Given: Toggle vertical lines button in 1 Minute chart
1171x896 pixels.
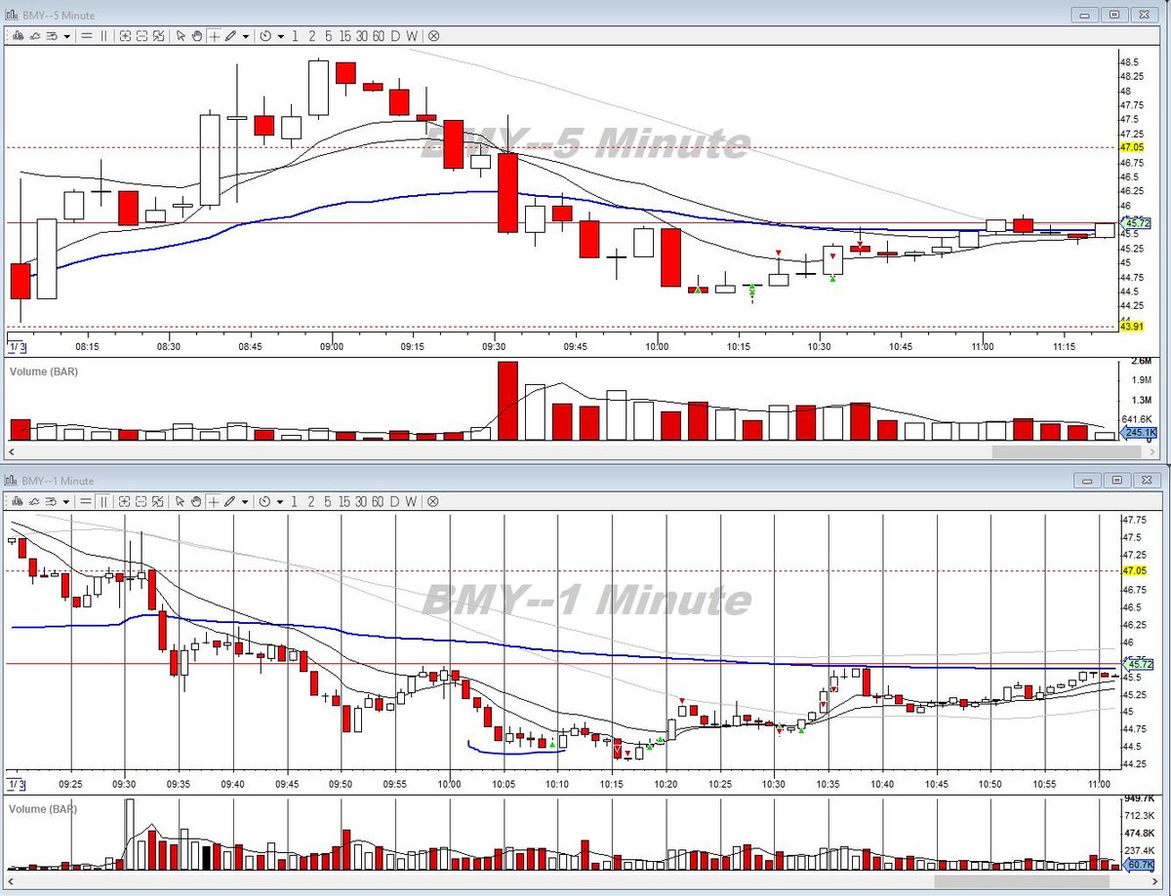Looking at the screenshot, I should pyautogui.click(x=103, y=501).
